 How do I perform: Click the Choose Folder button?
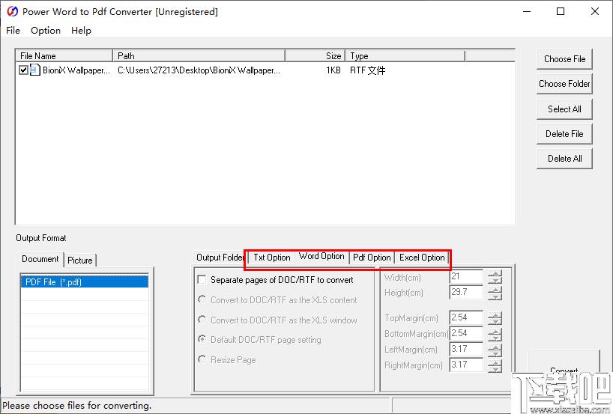coord(564,84)
